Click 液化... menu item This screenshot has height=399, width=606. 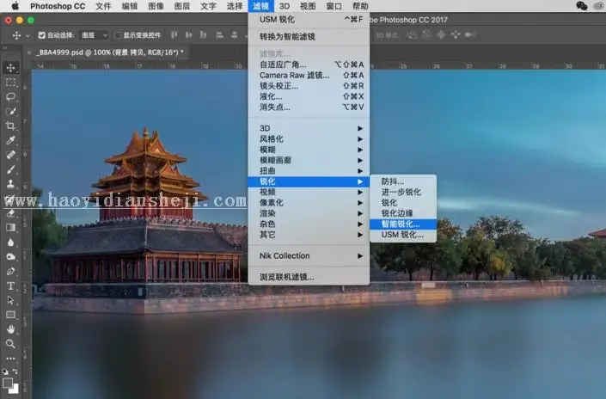pyautogui.click(x=309, y=96)
